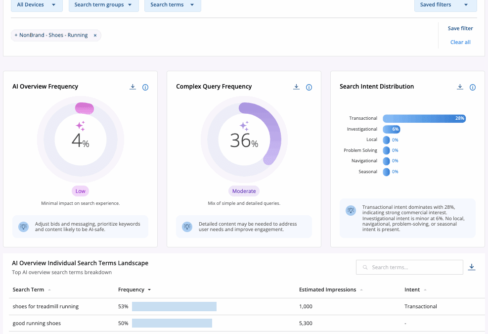488x334 pixels.
Task: Click Clear all filters
Action: 460,42
